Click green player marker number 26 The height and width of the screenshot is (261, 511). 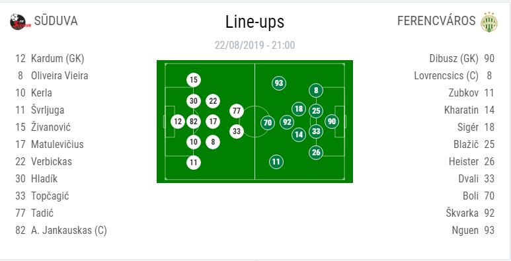[x=316, y=152]
